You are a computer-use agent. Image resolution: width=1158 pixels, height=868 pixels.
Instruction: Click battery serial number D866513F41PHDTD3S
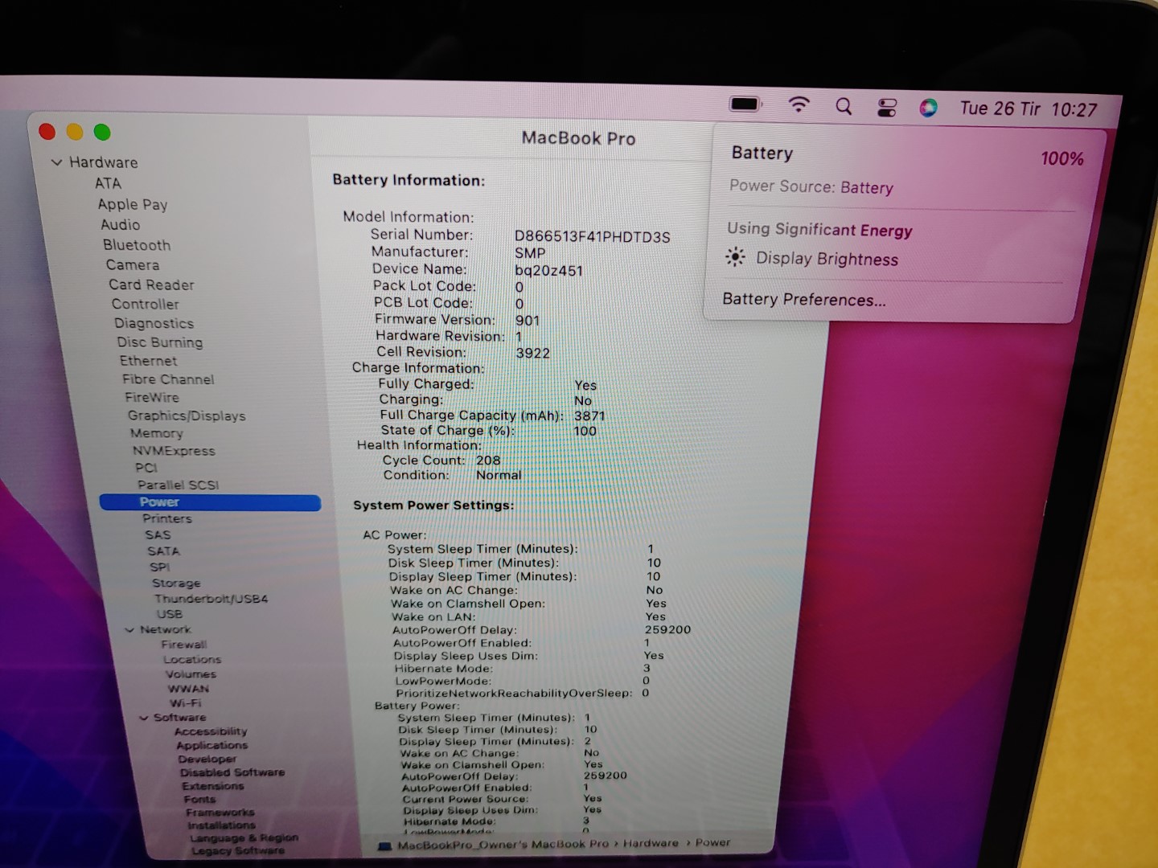592,237
